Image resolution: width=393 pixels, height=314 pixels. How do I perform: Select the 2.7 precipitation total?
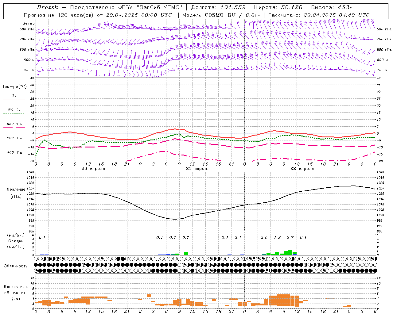coord(290,237)
